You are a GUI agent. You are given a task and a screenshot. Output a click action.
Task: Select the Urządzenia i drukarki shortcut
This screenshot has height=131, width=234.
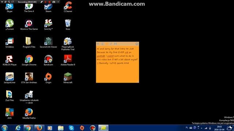pyautogui.click(x=29, y=97)
